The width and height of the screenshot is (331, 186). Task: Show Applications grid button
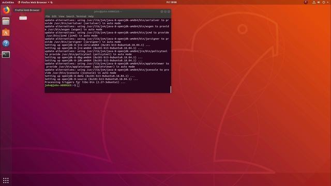[6, 180]
